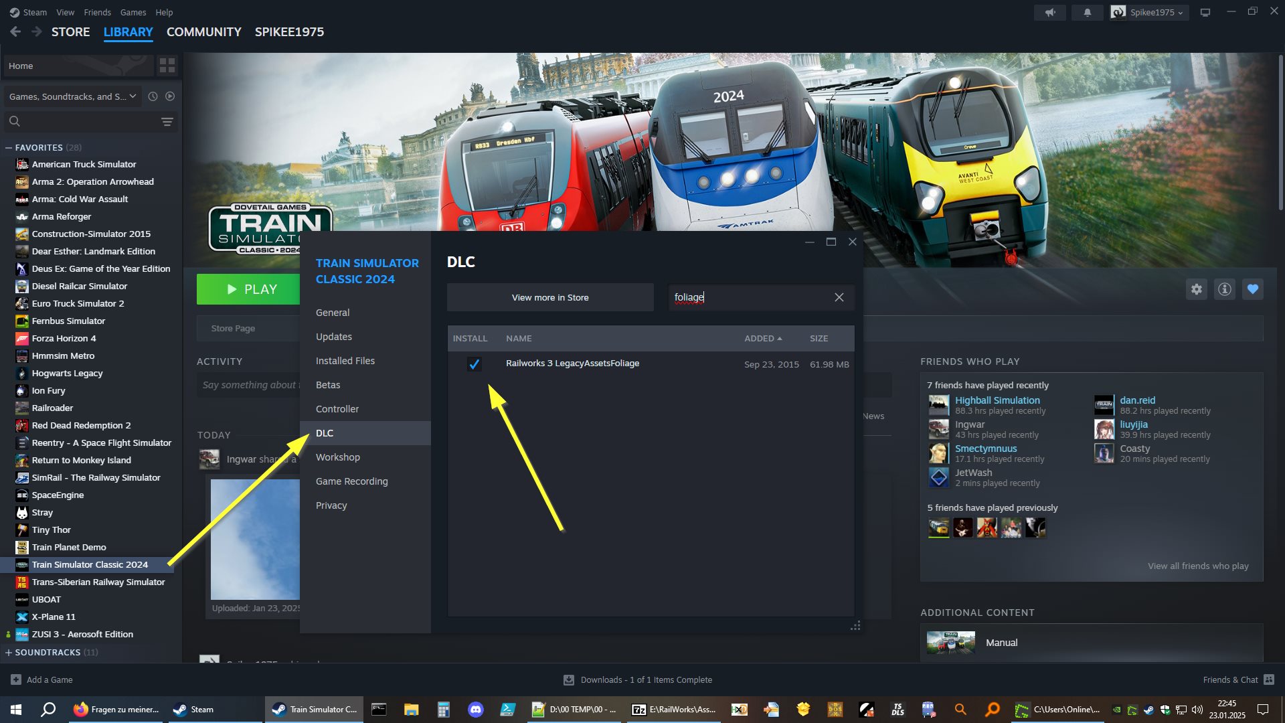Open the Workshop settings tab
1285x723 pixels.
[337, 457]
